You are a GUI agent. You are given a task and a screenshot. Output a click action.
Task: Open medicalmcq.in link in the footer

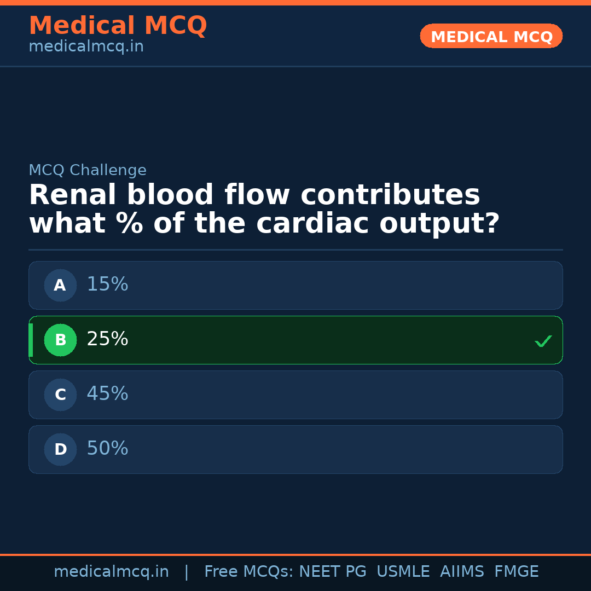[x=111, y=572]
